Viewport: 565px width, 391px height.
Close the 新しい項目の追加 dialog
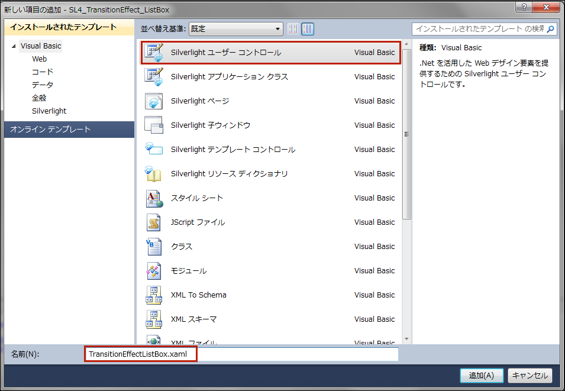(x=546, y=7)
